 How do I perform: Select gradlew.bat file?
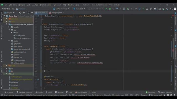(x=17, y=57)
